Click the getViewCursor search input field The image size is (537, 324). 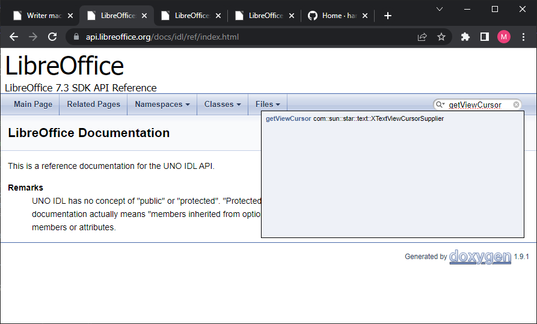(477, 105)
